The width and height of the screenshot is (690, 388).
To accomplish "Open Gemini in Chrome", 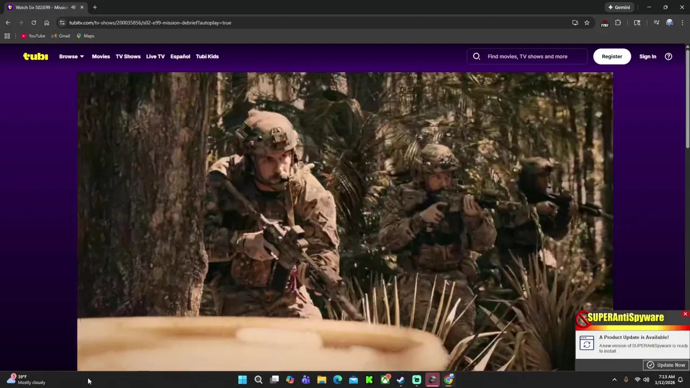I will click(619, 7).
